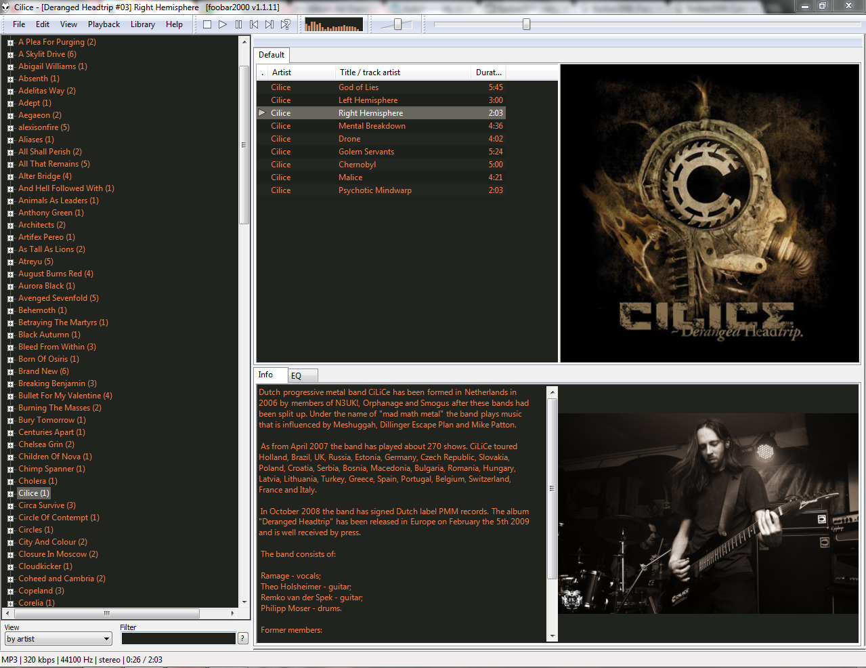Viewport: 866px width, 668px height.
Task: Select Abigail Williams in the library tree
Action: coord(53,66)
